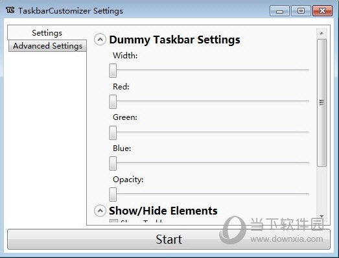The width and height of the screenshot is (339, 258).
Task: Click the Blue slider thumb
Action: coord(113,163)
